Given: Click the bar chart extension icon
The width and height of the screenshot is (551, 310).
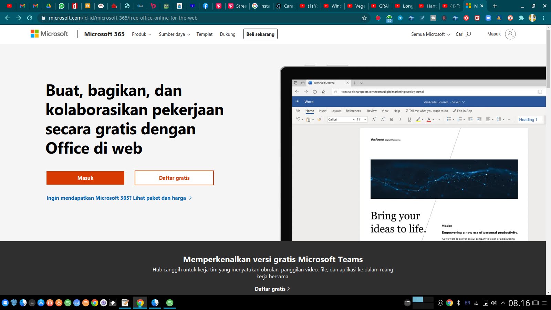Looking at the screenshot, I should [499, 18].
